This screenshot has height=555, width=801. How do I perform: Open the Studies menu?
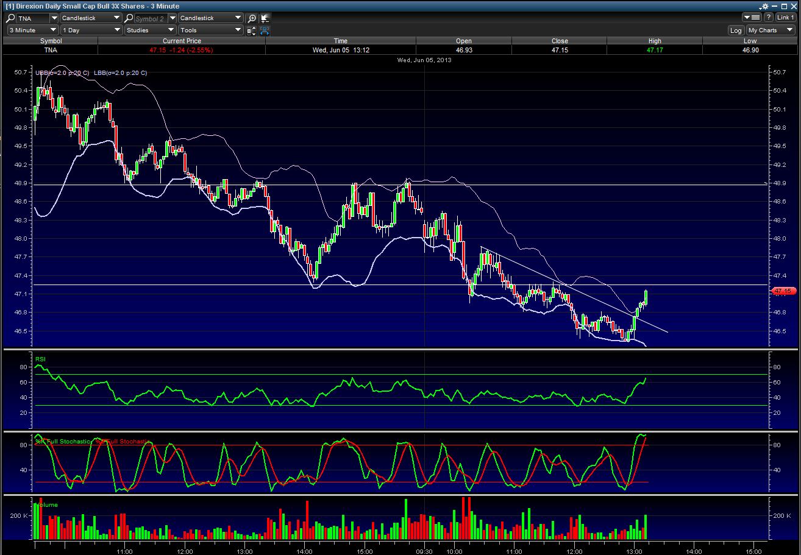pos(150,30)
